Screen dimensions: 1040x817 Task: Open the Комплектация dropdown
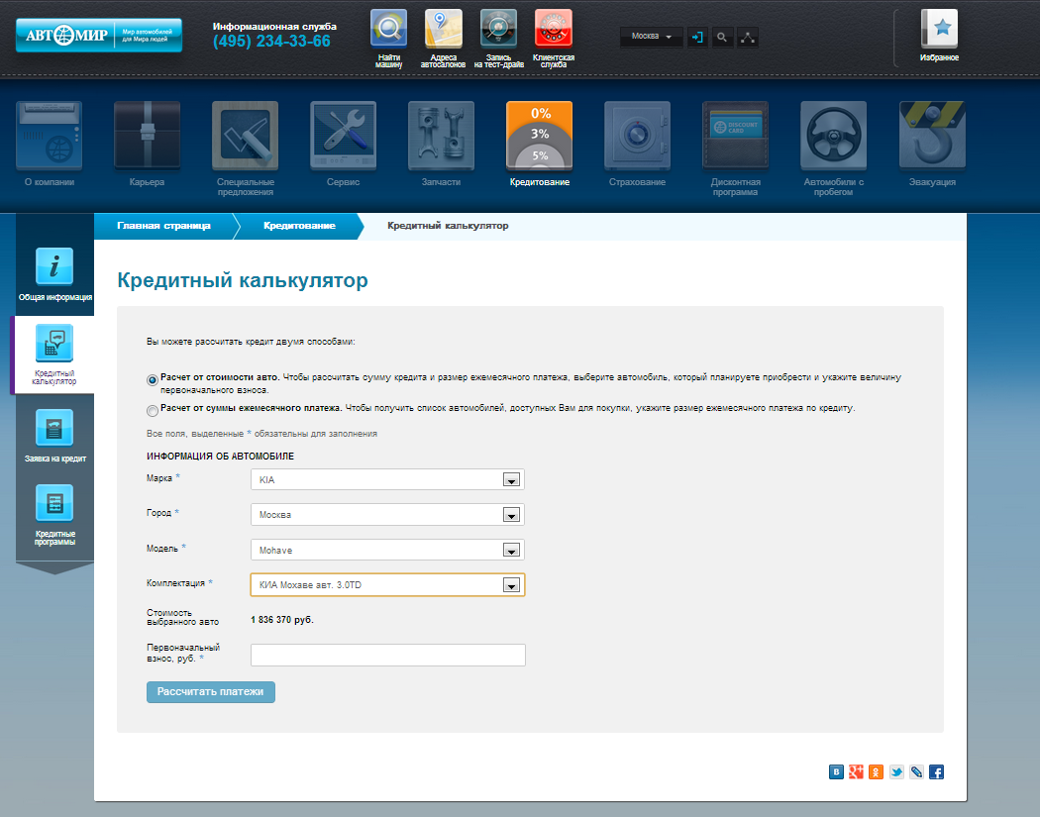pos(387,585)
